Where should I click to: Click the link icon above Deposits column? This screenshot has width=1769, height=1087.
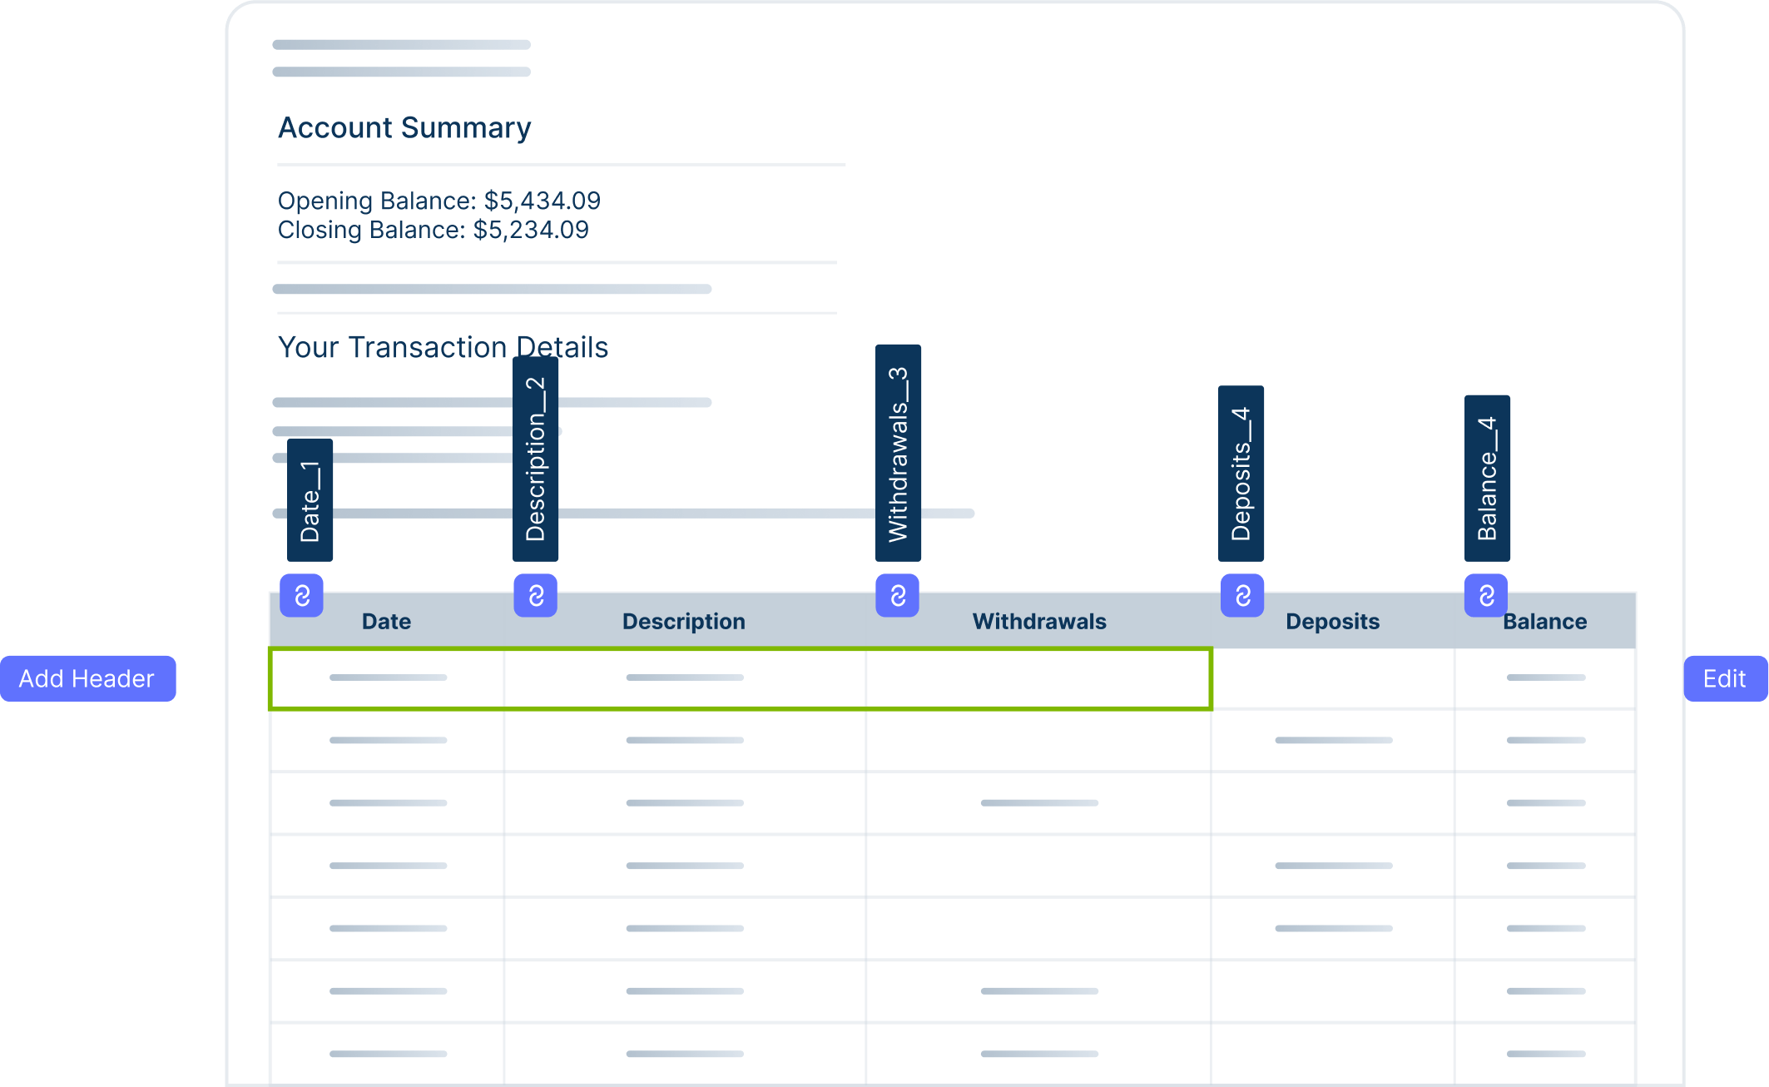click(x=1241, y=595)
